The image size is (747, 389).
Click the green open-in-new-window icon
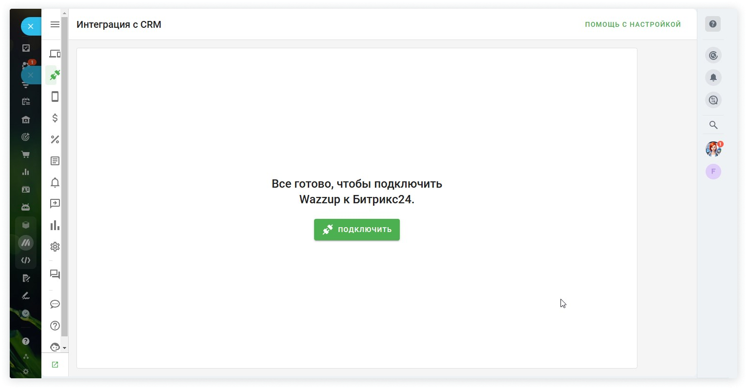pyautogui.click(x=55, y=365)
